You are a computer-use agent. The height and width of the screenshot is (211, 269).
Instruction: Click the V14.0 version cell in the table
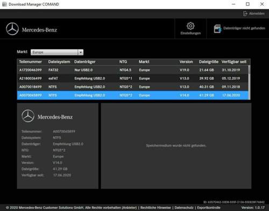pyautogui.click(x=185, y=95)
